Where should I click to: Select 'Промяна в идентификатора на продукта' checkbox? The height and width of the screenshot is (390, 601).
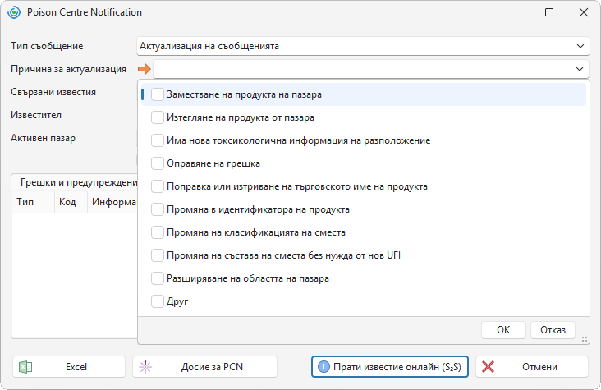tap(158, 209)
